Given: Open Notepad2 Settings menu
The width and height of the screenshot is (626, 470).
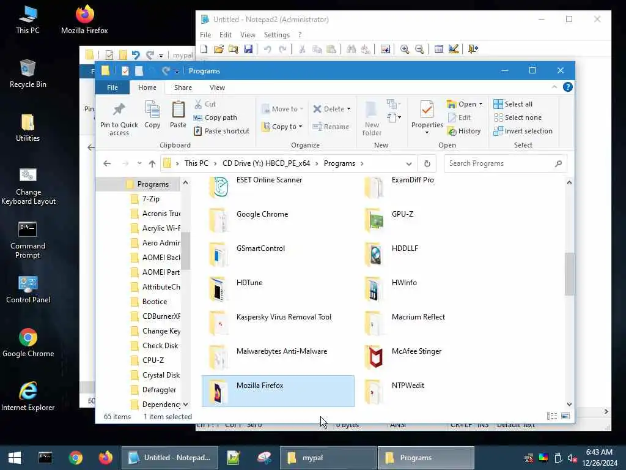Looking at the screenshot, I should [277, 35].
